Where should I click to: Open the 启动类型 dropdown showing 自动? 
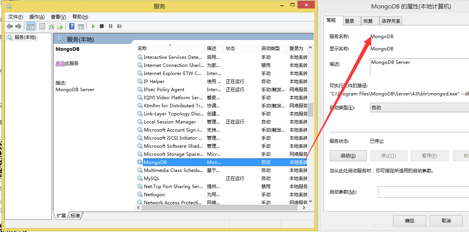tap(419, 108)
